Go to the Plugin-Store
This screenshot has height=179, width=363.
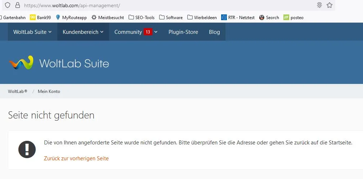pyautogui.click(x=183, y=32)
